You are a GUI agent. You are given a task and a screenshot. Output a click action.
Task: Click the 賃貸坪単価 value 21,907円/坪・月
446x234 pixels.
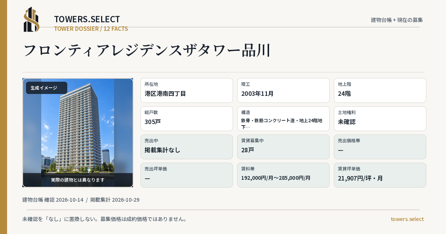pos(360,178)
